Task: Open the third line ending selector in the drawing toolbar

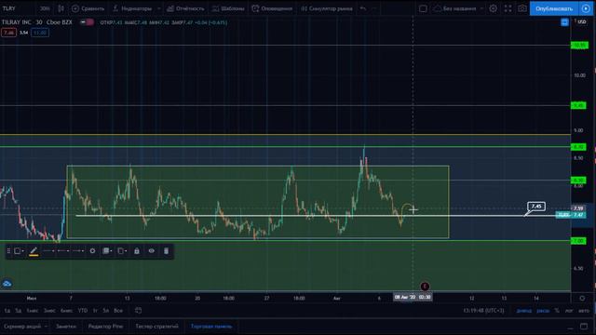Action: (78, 250)
